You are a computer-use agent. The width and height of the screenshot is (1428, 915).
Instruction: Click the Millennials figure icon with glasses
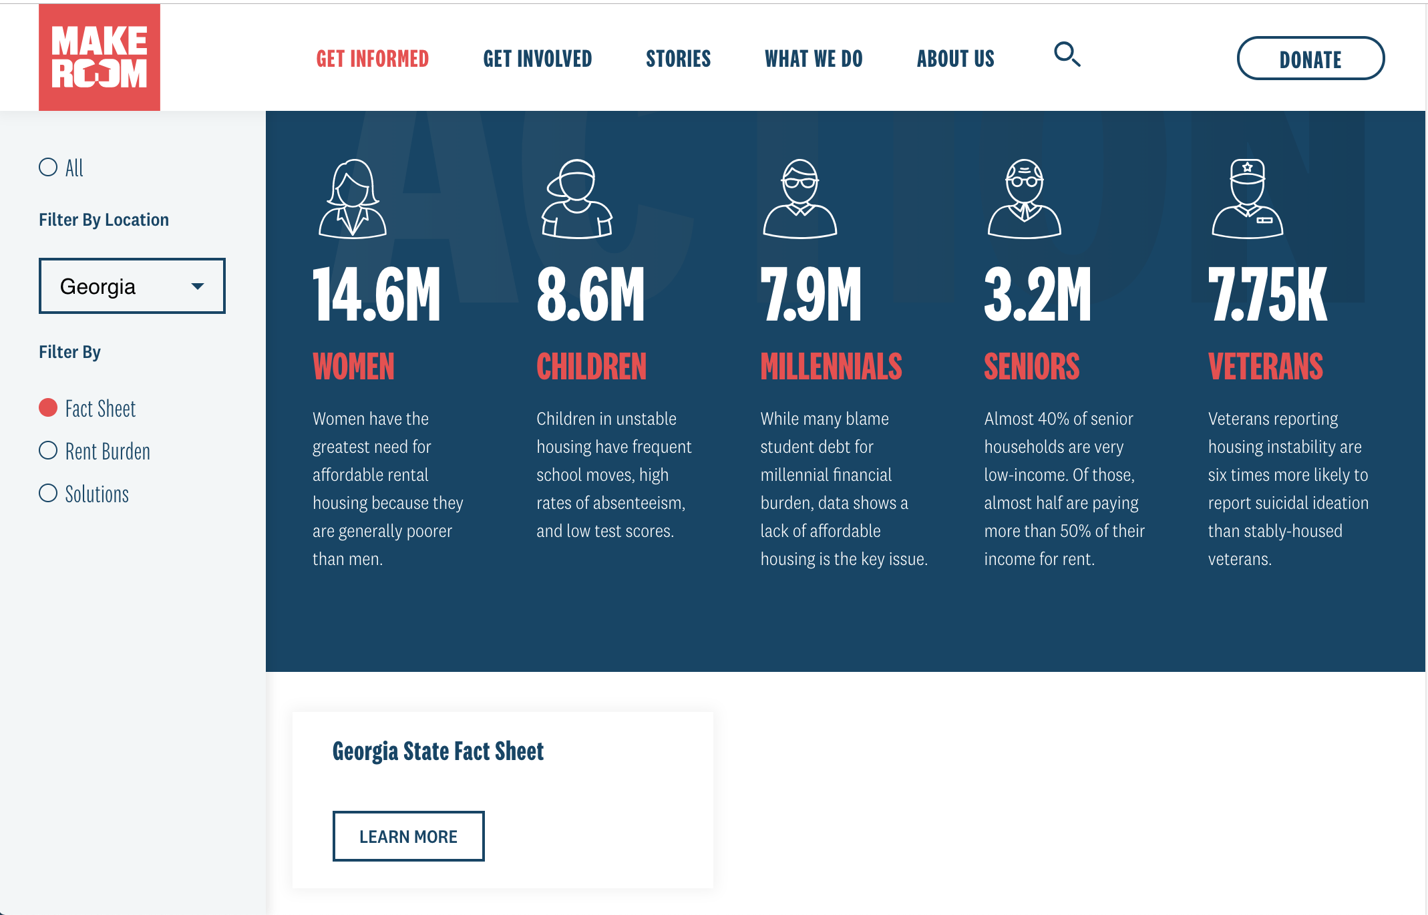(x=799, y=198)
